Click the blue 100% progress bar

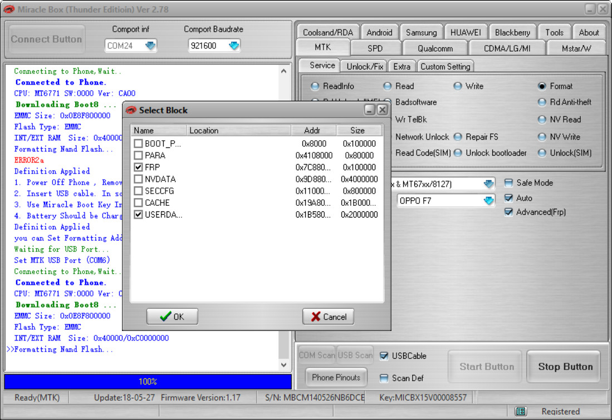148,382
